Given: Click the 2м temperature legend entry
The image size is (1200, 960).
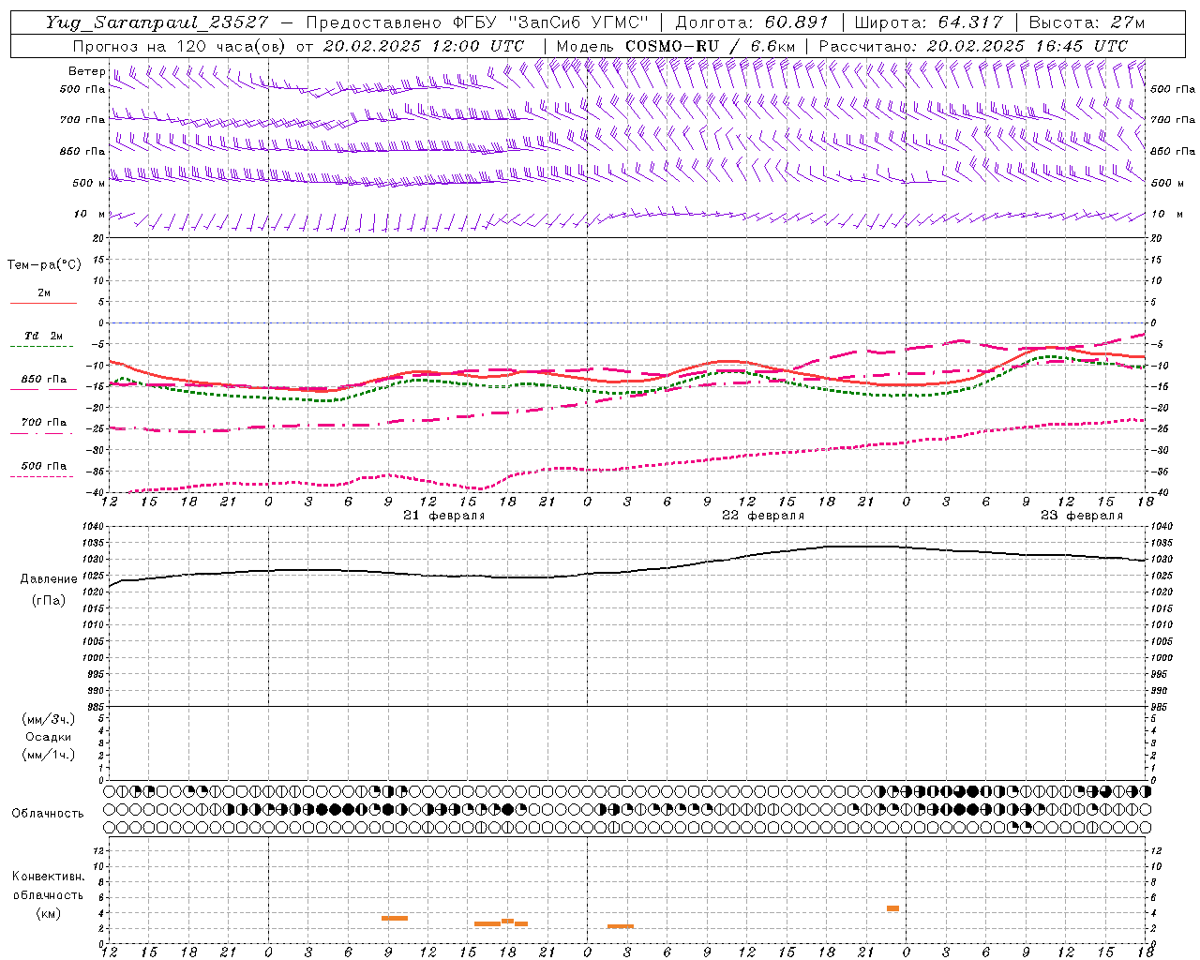Looking at the screenshot, I should (44, 293).
